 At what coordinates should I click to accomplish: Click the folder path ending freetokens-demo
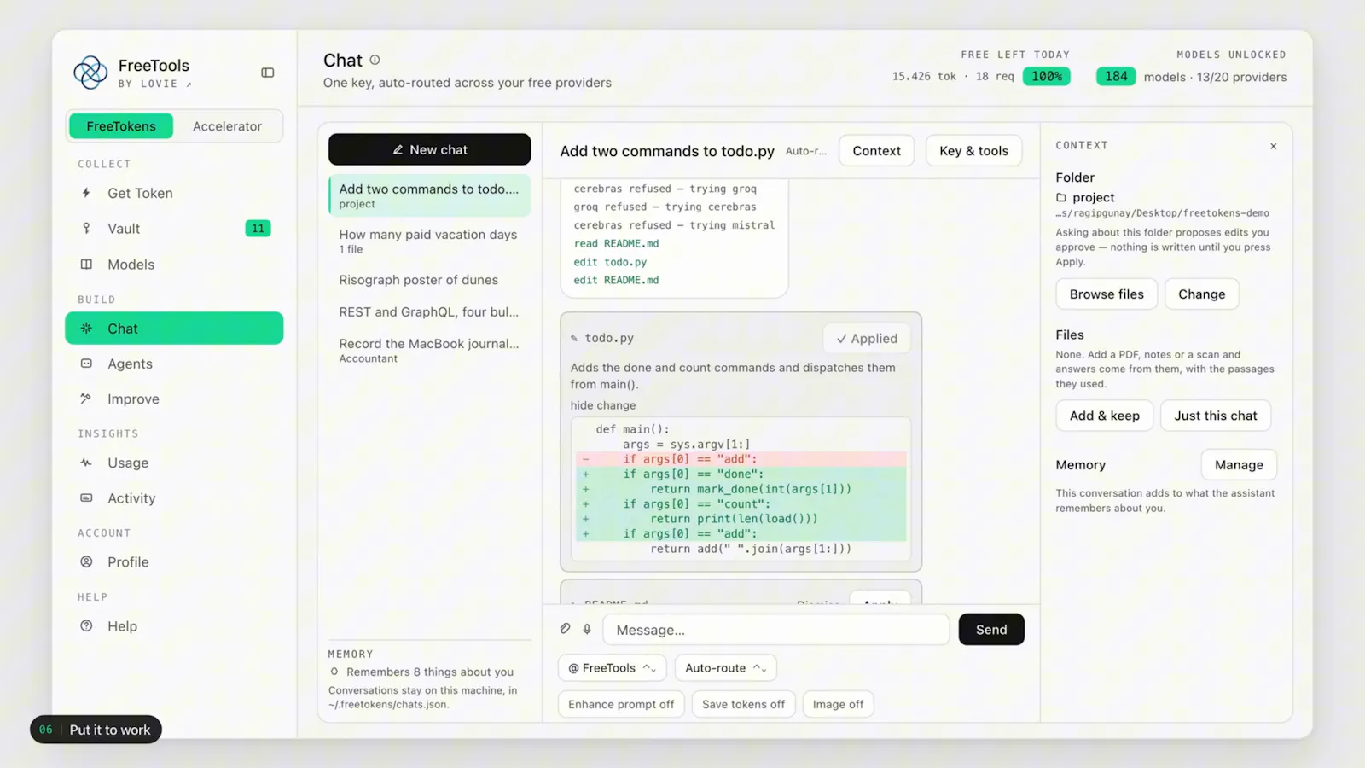1162,213
